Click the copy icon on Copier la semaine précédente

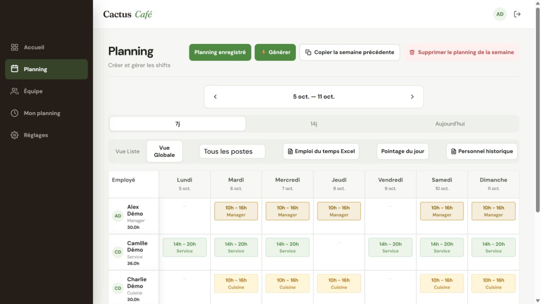pyautogui.click(x=308, y=53)
